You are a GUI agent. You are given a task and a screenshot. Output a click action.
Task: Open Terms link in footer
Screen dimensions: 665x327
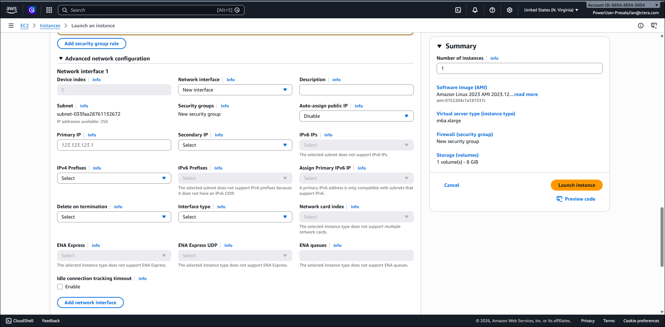[x=609, y=321]
